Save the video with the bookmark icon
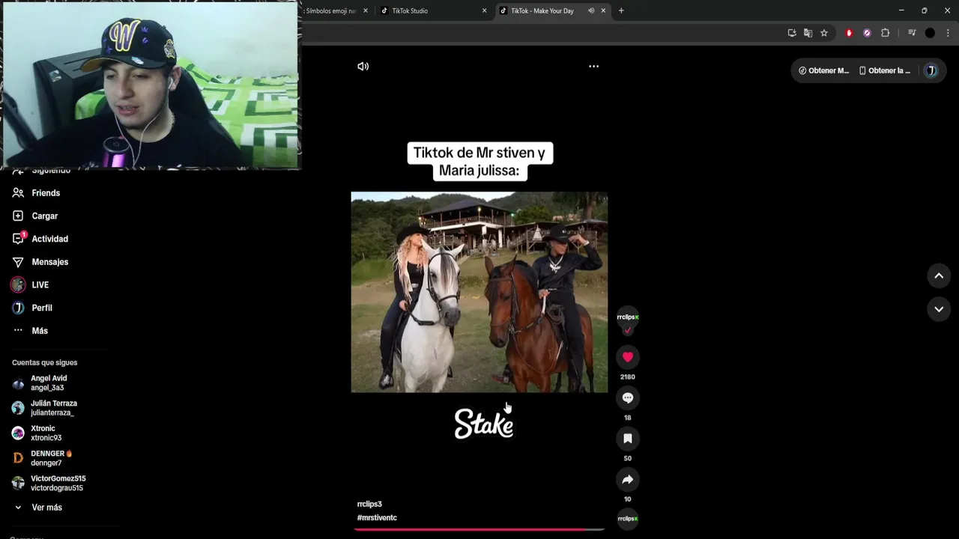959x539 pixels. coord(628,439)
